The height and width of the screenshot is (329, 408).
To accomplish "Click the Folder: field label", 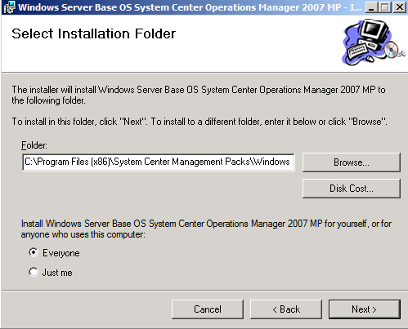I will click(x=34, y=145).
